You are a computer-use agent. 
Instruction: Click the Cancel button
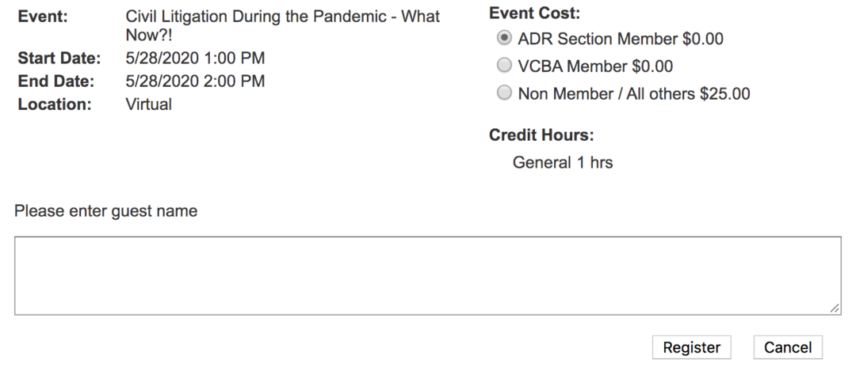pos(788,347)
